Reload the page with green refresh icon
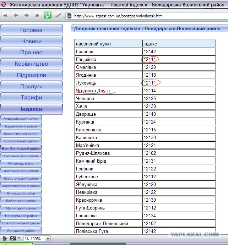This screenshot has width=228, height=245. pos(48,15)
